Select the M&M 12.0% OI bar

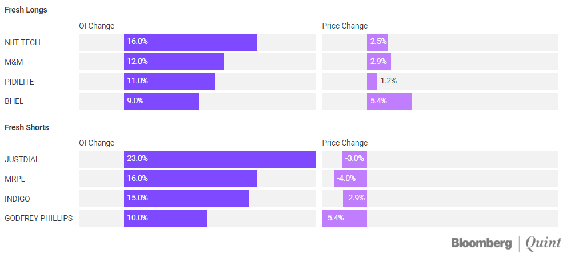(174, 62)
